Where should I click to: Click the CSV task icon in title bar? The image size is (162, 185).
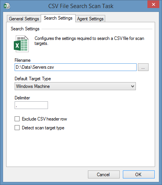(7, 6)
